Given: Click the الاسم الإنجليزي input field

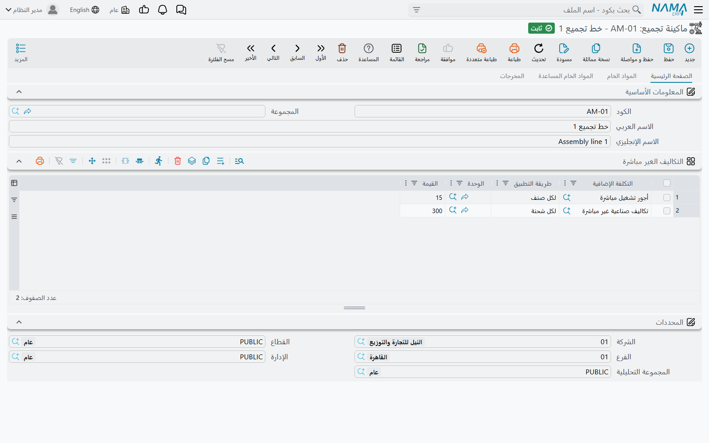Looking at the screenshot, I should [x=310, y=141].
